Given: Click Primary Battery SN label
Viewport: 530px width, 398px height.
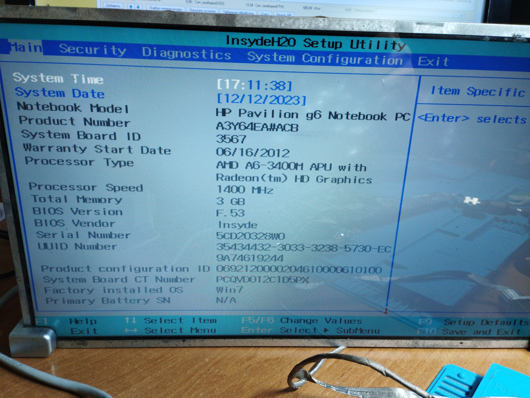Looking at the screenshot, I should point(108,300).
